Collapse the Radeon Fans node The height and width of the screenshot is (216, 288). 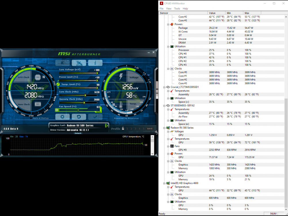[x=168, y=146]
